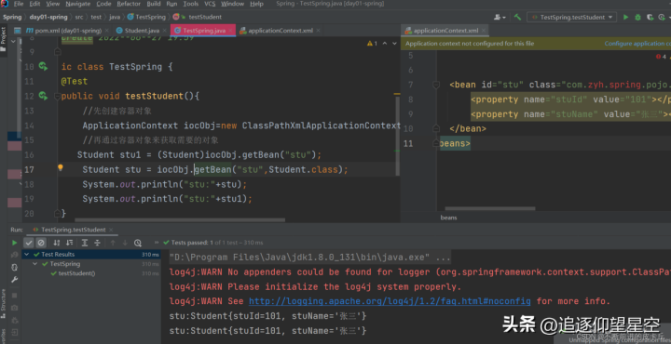The height and width of the screenshot is (344, 671).
Task: Collapse the TestSpring node in results
Action: (35, 264)
